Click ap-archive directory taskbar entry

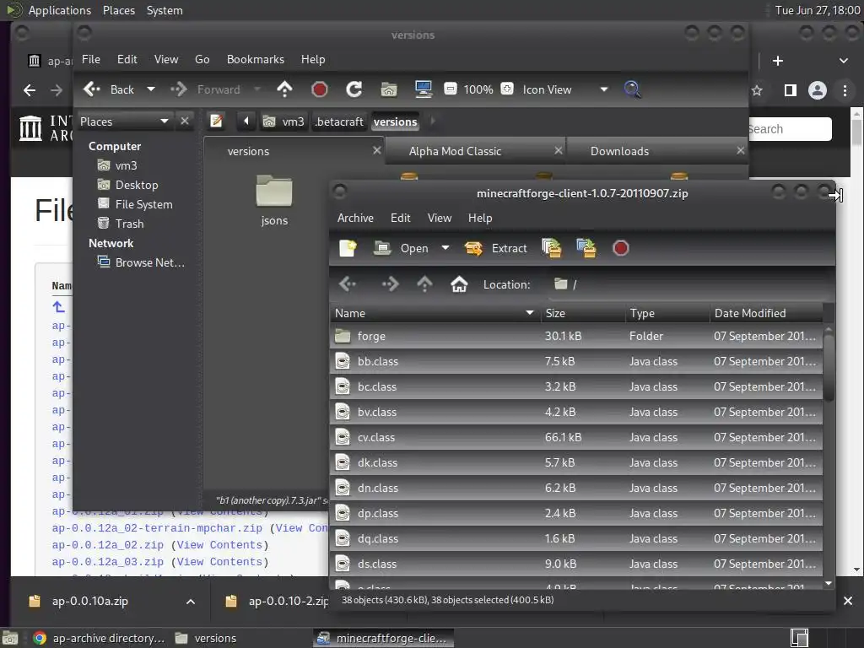(100, 638)
